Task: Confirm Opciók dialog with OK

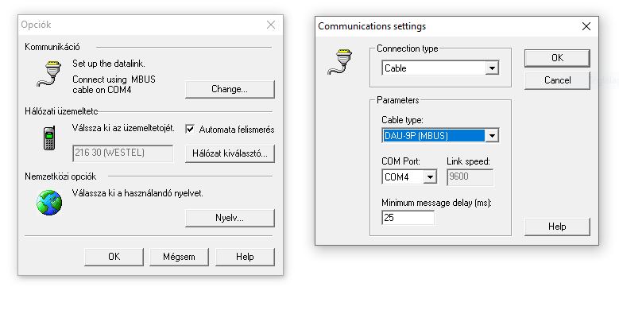Action: (x=114, y=257)
